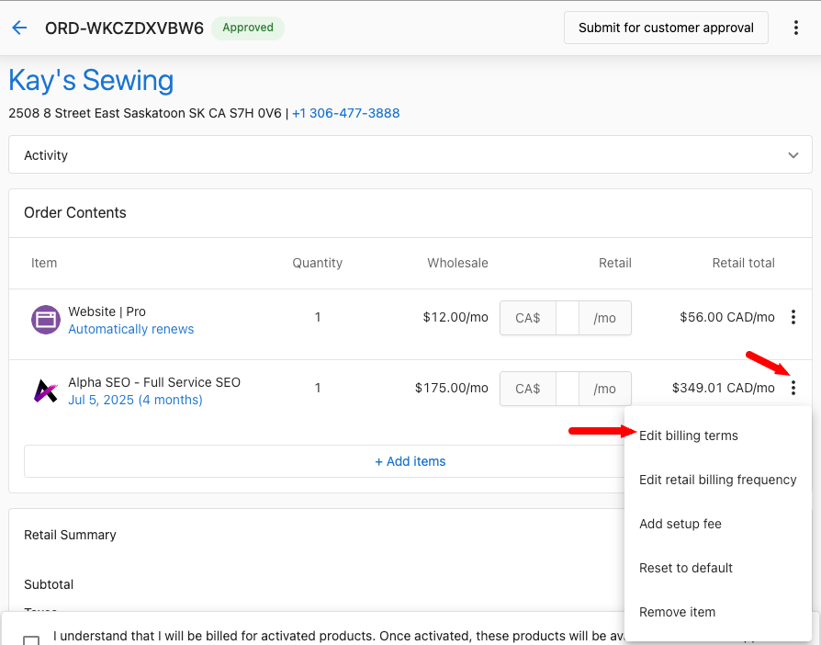Choose Edit retail billing frequency
Screen dimensions: 821x645
(717, 480)
